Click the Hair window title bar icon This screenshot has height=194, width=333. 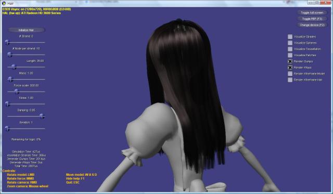click(x=4, y=3)
